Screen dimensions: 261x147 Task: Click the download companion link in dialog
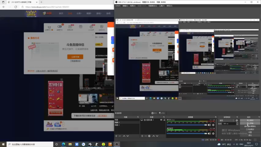(x=75, y=61)
